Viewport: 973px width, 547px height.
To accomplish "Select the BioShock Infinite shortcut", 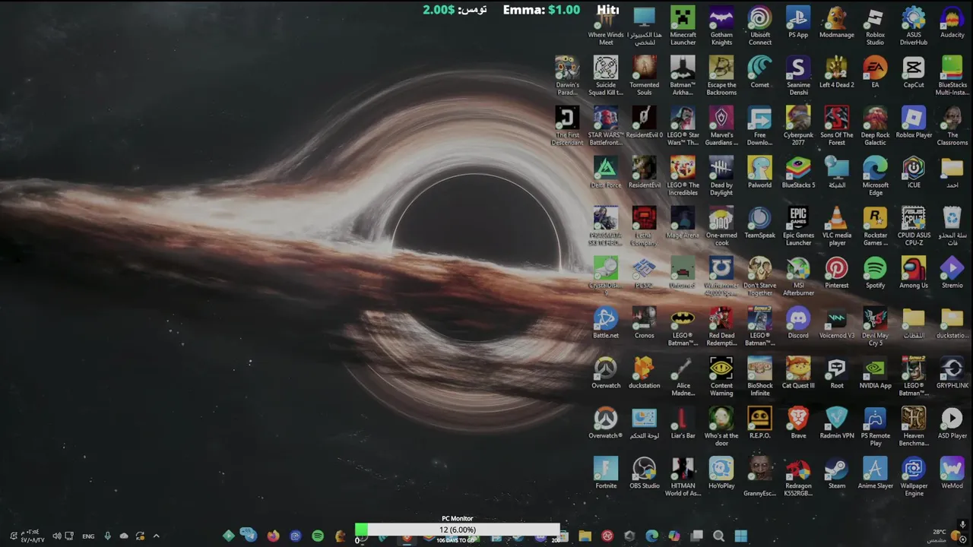I will 759,377.
